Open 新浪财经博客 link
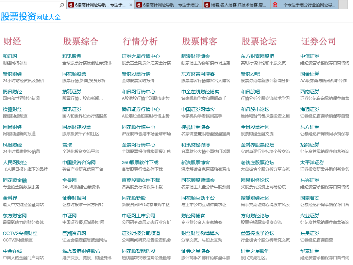The width and height of the screenshot is (353, 265). point(196,56)
